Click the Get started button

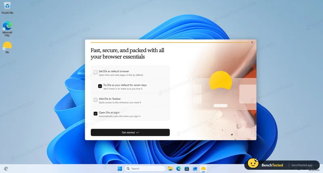click(130, 133)
